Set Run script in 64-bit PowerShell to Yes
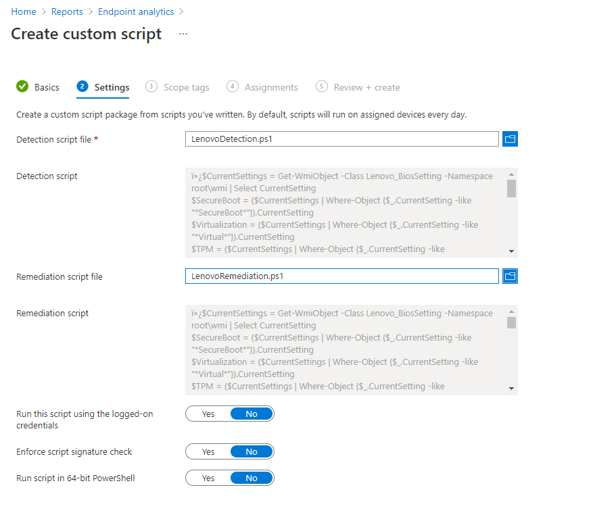595x521 pixels. [x=208, y=478]
